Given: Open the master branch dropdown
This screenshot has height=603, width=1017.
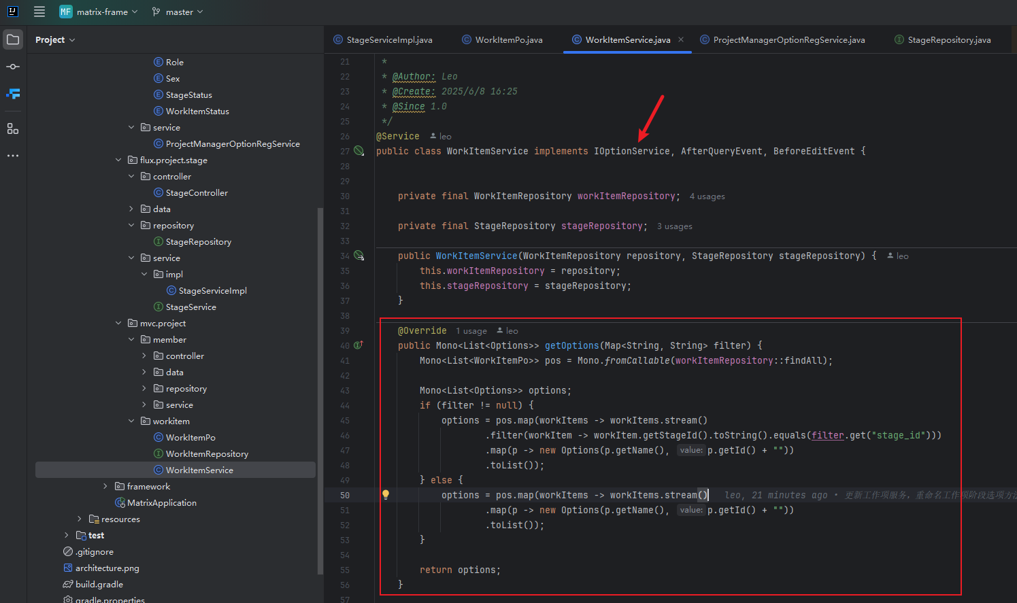Looking at the screenshot, I should (x=177, y=12).
